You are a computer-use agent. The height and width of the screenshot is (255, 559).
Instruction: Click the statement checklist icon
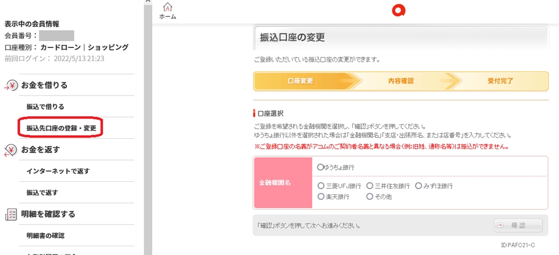point(11,214)
